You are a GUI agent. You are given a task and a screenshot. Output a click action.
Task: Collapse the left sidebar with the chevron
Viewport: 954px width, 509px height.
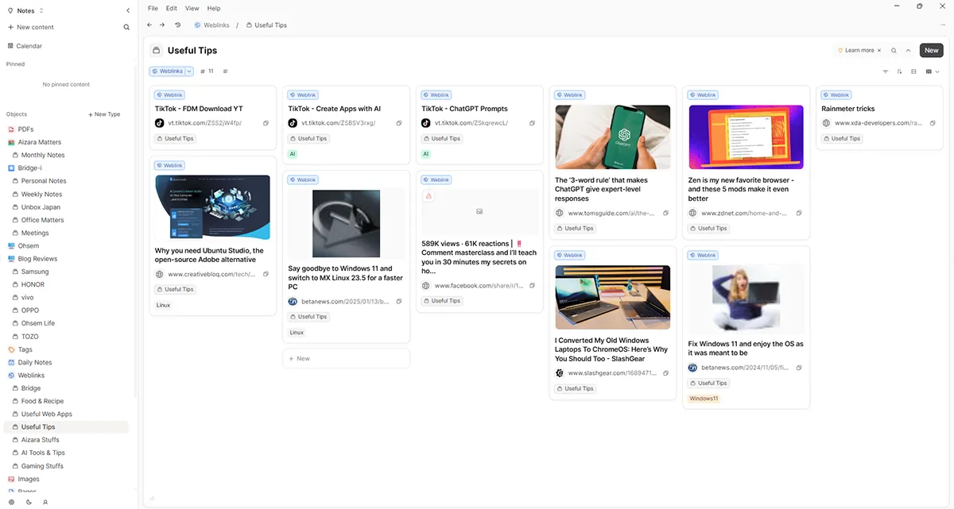[x=128, y=10]
